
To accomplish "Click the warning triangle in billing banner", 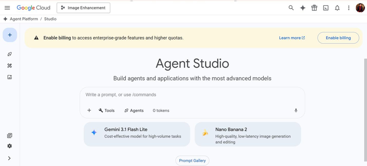I will [36, 38].
